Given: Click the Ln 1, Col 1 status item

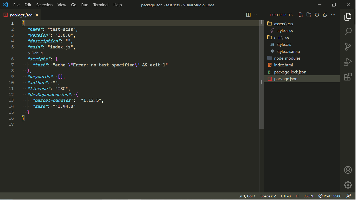Looking at the screenshot, I should (x=247, y=196).
